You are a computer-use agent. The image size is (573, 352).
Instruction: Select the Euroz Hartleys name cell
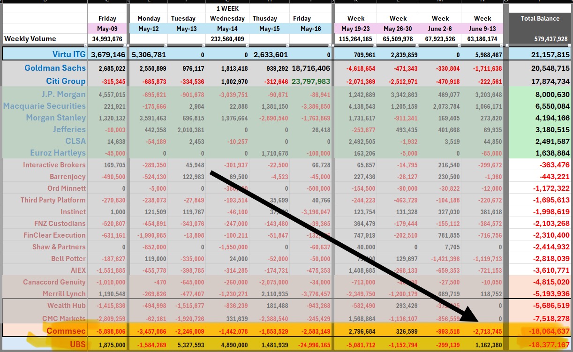point(58,153)
